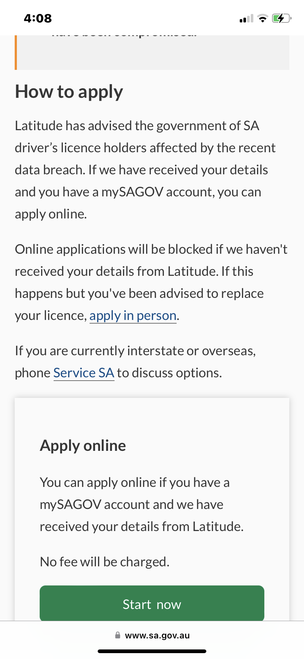Tap the home indicator bar at bottom
Screen dimensions: 304x659
pos(152,651)
